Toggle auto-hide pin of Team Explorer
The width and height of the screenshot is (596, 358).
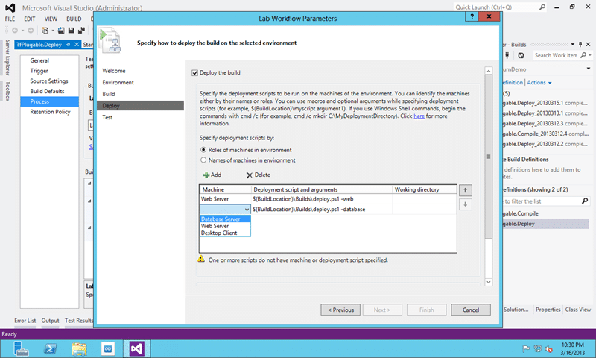580,45
